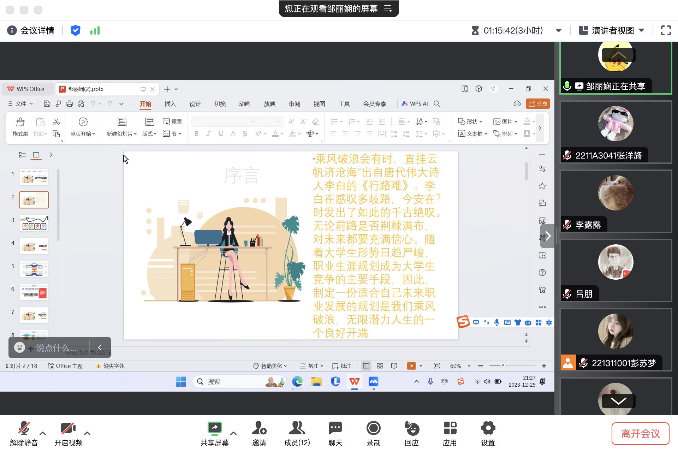The height and width of the screenshot is (452, 678).
Task: Click the orange Share (分享) button in WPS
Action: (538, 104)
